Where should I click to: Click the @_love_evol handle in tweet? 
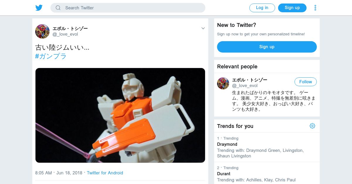pyautogui.click(x=65, y=34)
